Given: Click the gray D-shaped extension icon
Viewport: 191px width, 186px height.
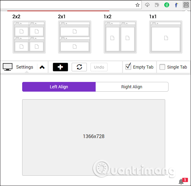Looking at the screenshot, I should click(x=157, y=5).
